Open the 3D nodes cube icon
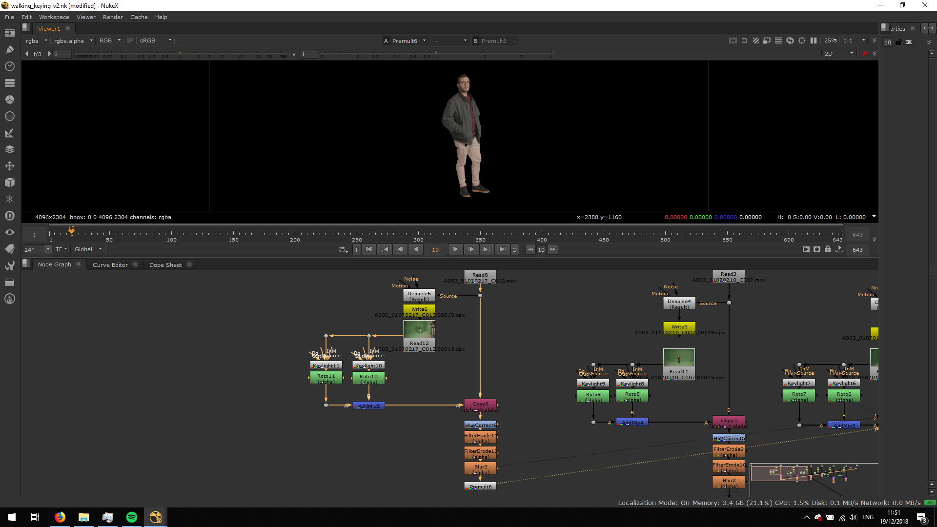Image resolution: width=937 pixels, height=527 pixels. pos(10,182)
